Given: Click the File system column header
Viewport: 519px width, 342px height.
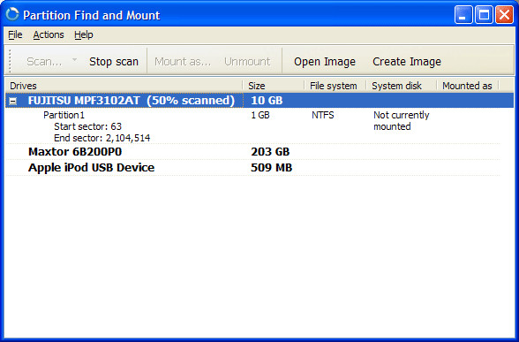Looking at the screenshot, I should [x=335, y=86].
